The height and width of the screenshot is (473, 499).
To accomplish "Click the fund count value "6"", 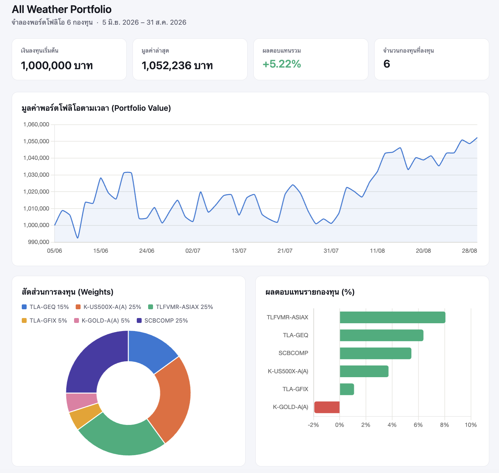I will (x=387, y=64).
